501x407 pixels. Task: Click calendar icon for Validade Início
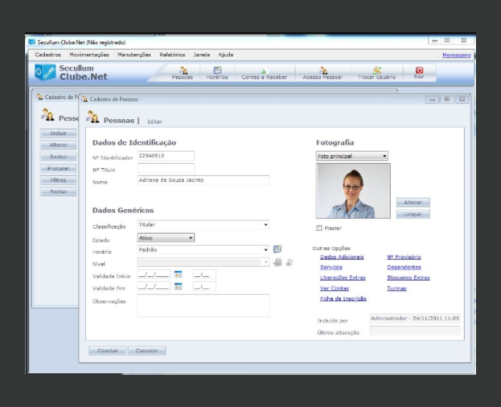[x=178, y=274]
